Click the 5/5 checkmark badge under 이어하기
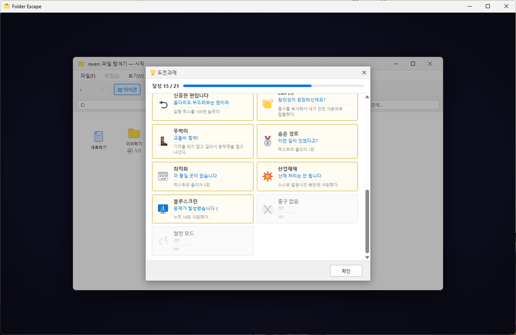516x335 pixels. (x=134, y=151)
